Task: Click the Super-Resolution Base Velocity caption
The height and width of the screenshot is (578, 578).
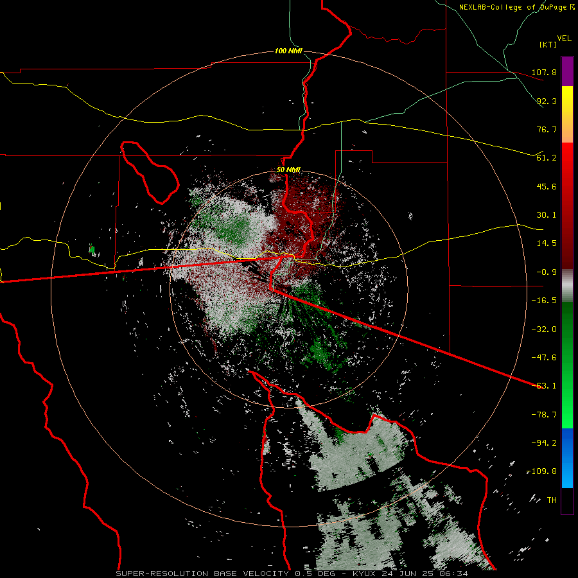Action: pos(292,574)
